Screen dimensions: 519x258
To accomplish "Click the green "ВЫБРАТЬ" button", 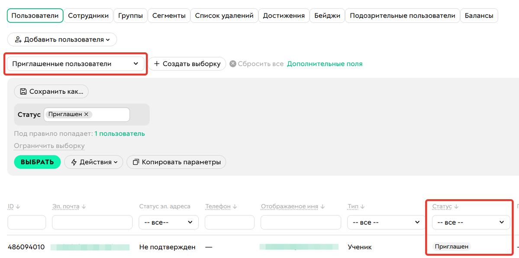I will click(x=37, y=162).
